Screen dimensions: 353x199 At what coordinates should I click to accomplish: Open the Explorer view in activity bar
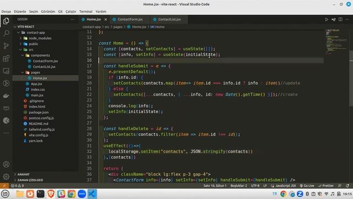pos(6,21)
